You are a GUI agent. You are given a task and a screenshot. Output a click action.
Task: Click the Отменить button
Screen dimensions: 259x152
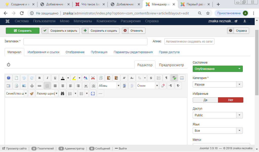pyautogui.click(x=134, y=31)
